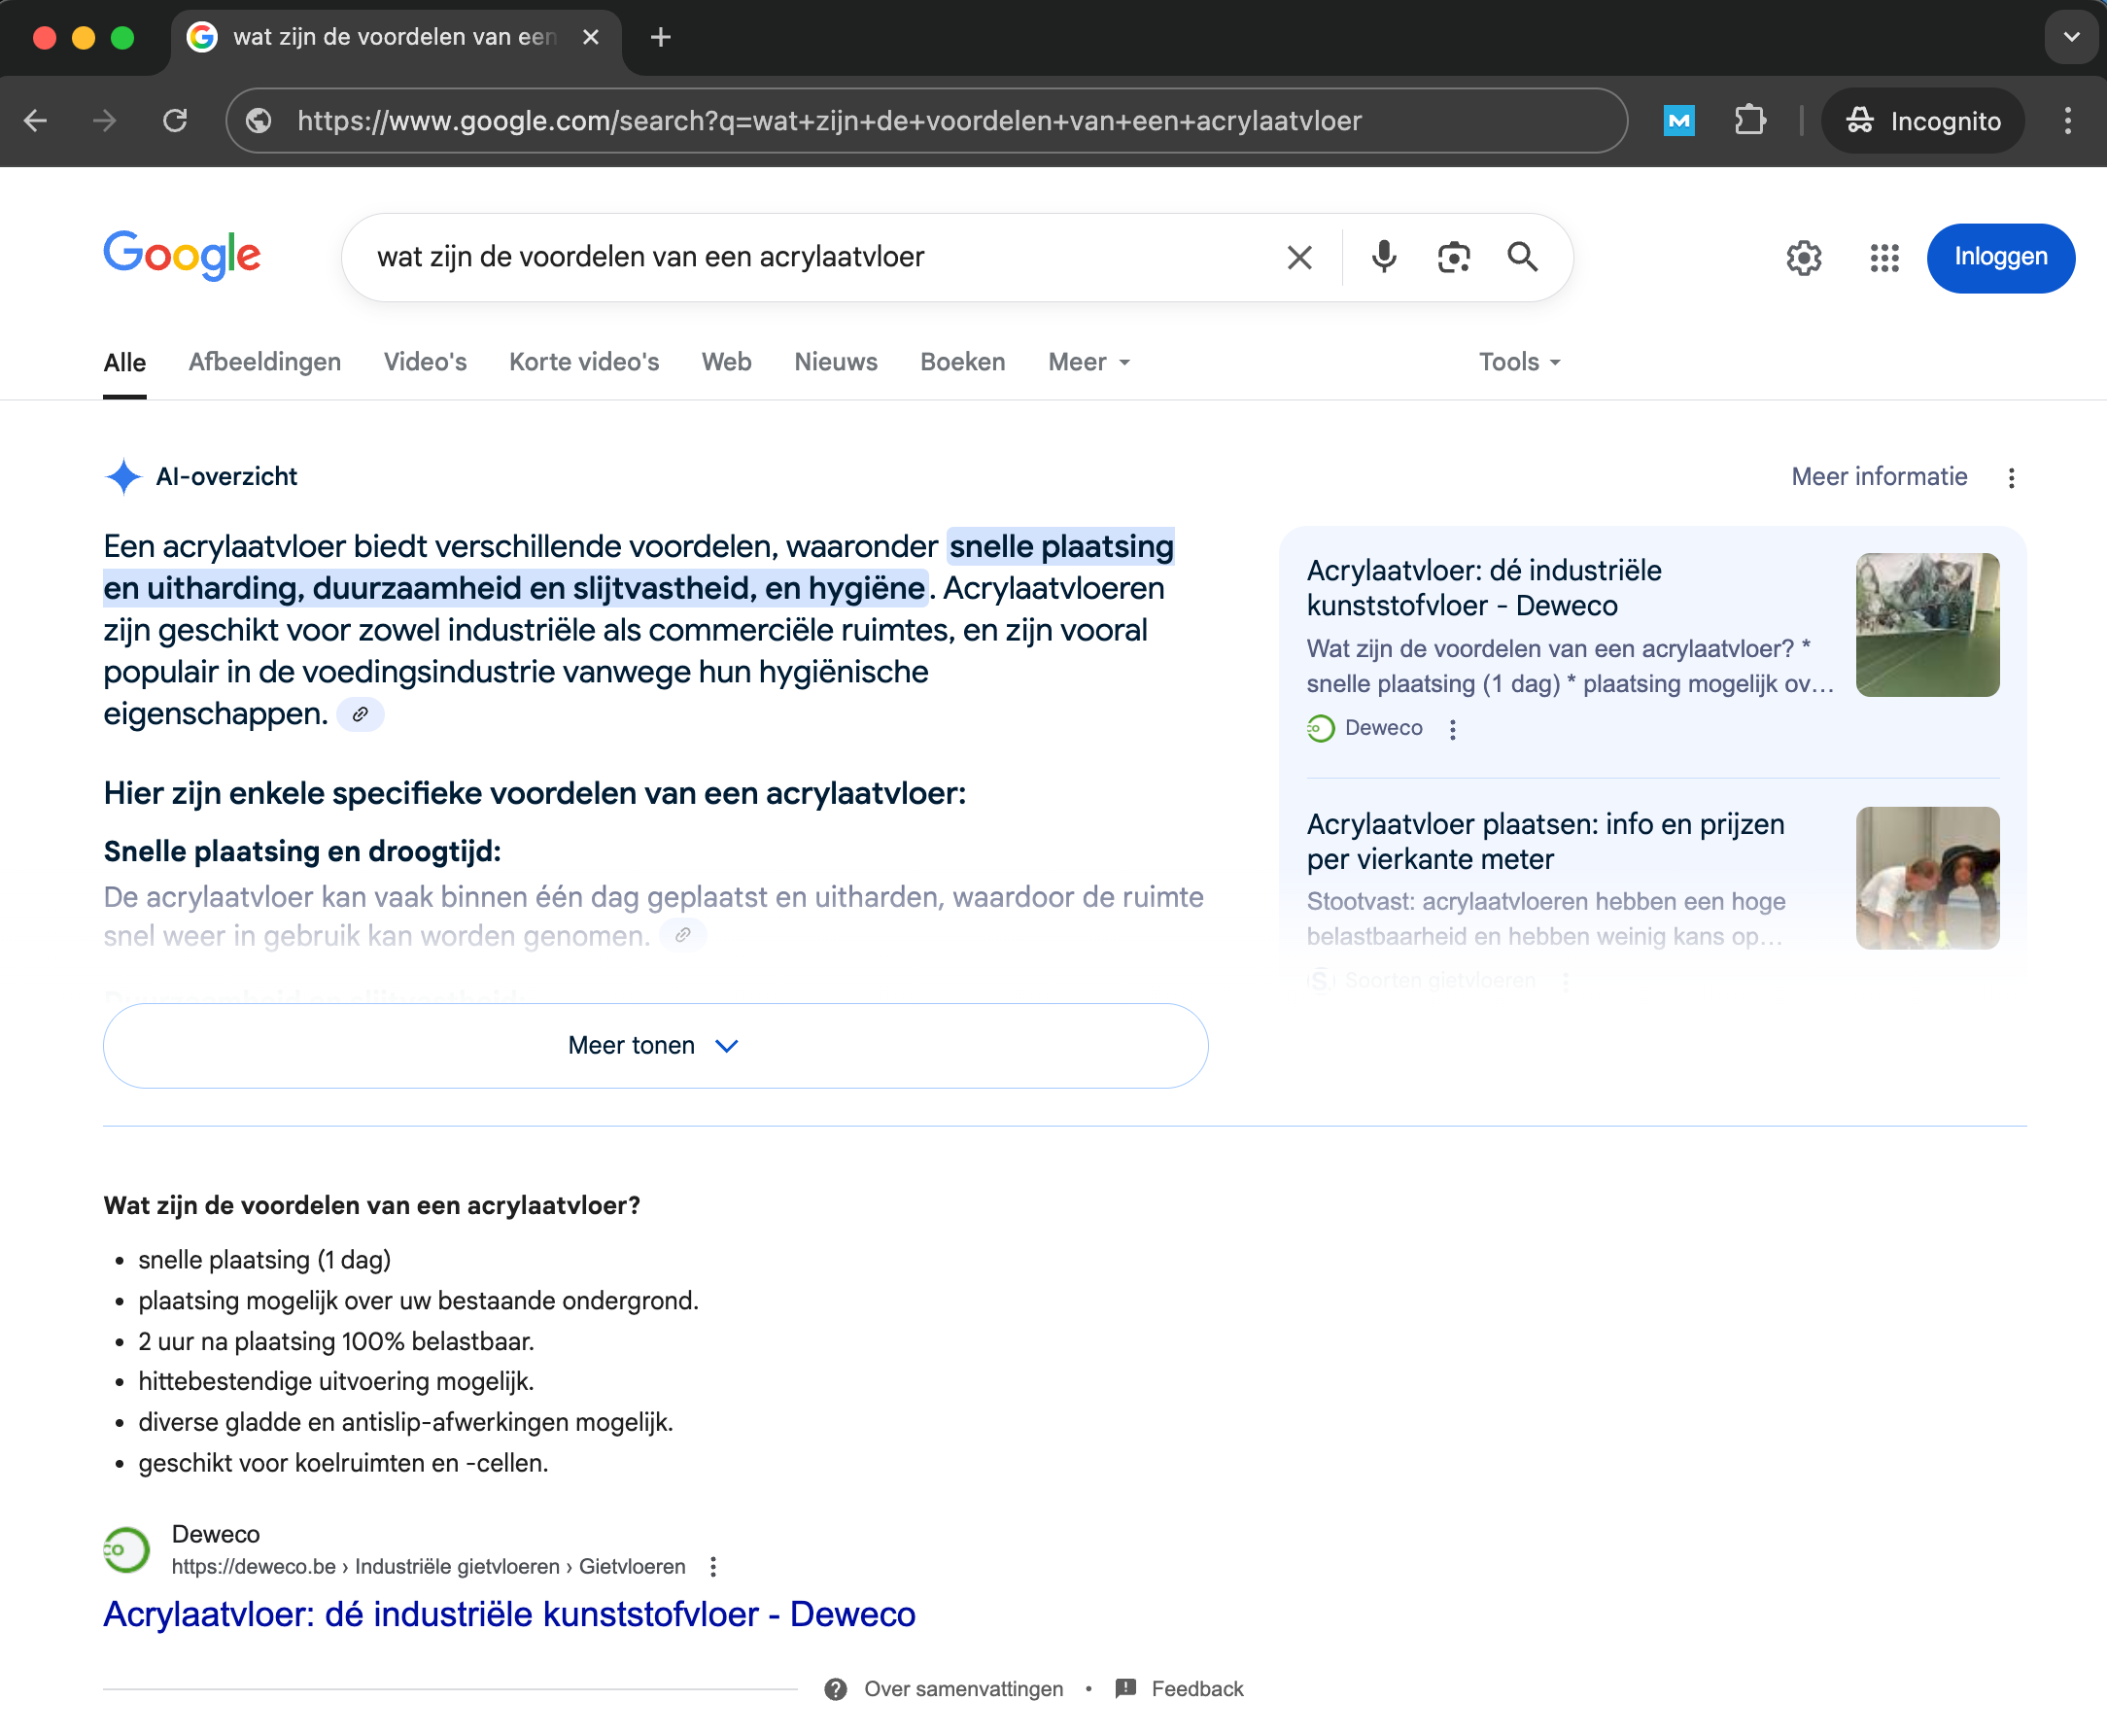
Task: Go to Google home via logo
Action: pyautogui.click(x=182, y=256)
